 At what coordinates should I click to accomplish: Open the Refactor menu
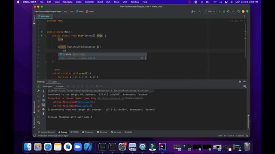point(89,2)
